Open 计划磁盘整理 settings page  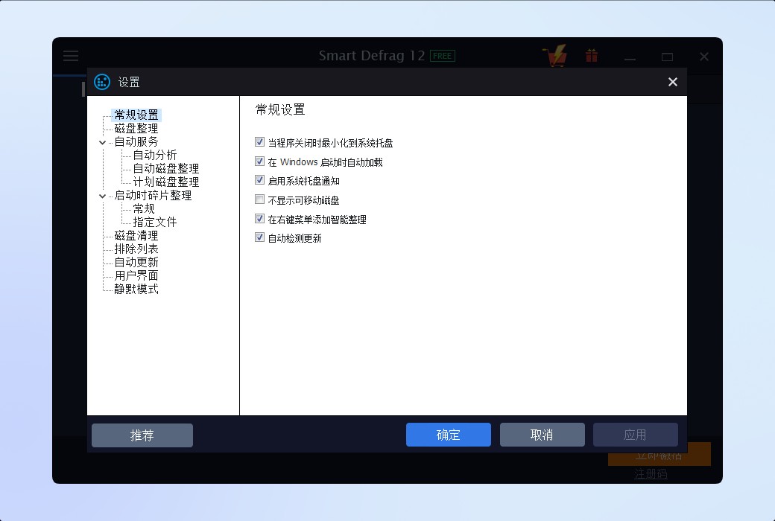click(166, 182)
